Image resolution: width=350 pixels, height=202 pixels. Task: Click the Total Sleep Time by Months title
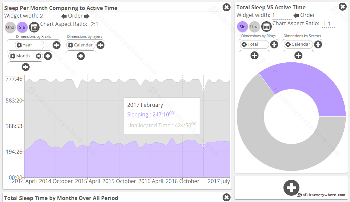61,198
